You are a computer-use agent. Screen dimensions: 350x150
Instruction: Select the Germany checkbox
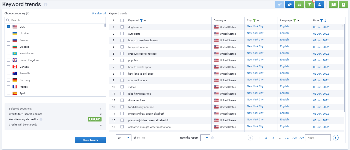[9, 80]
